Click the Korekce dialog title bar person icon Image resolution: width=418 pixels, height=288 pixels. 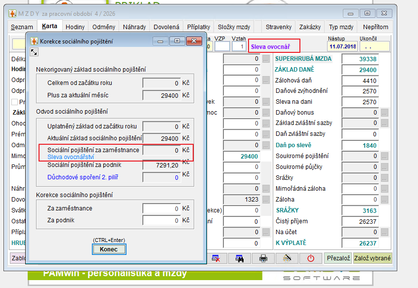pyautogui.click(x=34, y=41)
